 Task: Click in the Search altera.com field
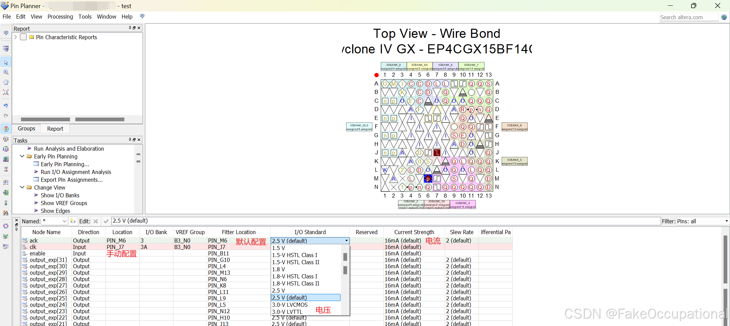click(689, 17)
